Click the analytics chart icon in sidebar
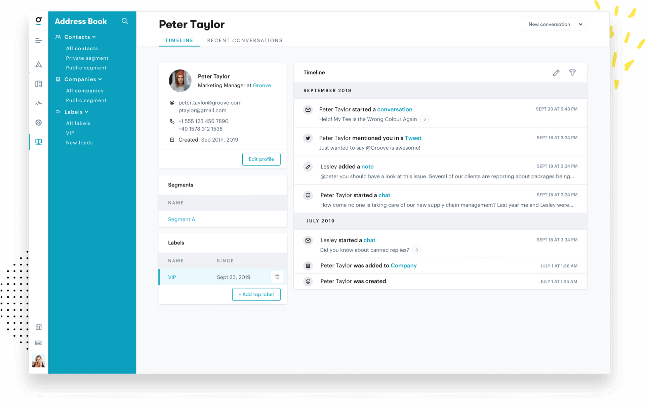 coord(39,103)
